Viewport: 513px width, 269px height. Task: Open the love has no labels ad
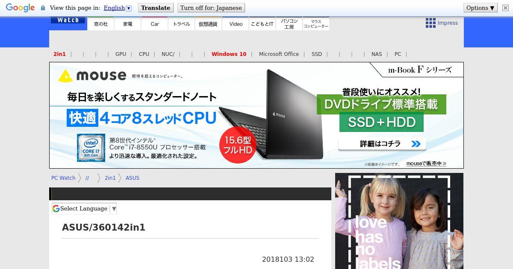point(399,221)
